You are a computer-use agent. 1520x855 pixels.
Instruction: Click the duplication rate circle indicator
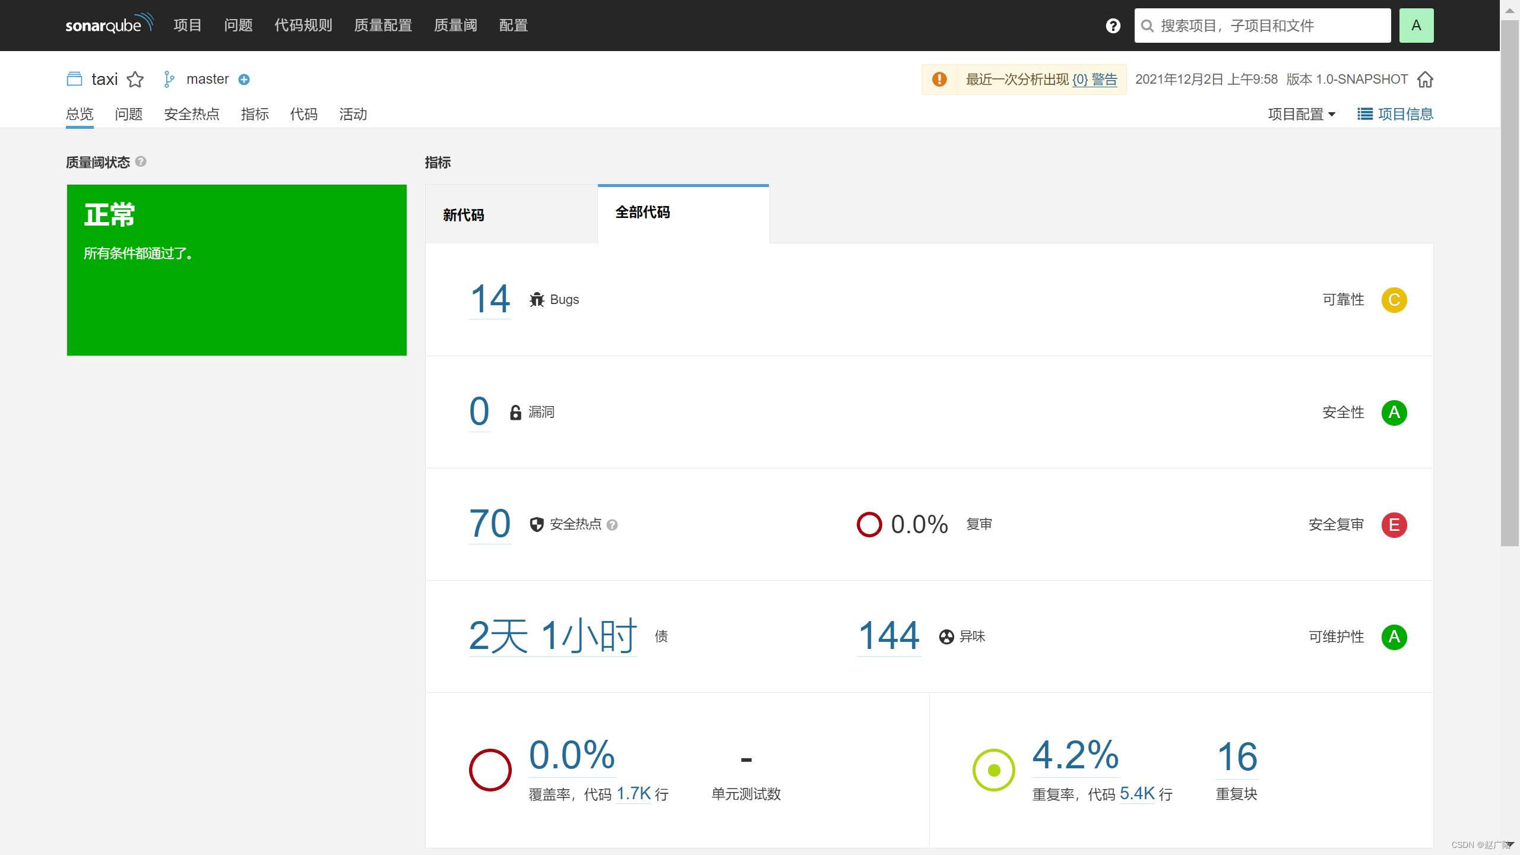993,770
